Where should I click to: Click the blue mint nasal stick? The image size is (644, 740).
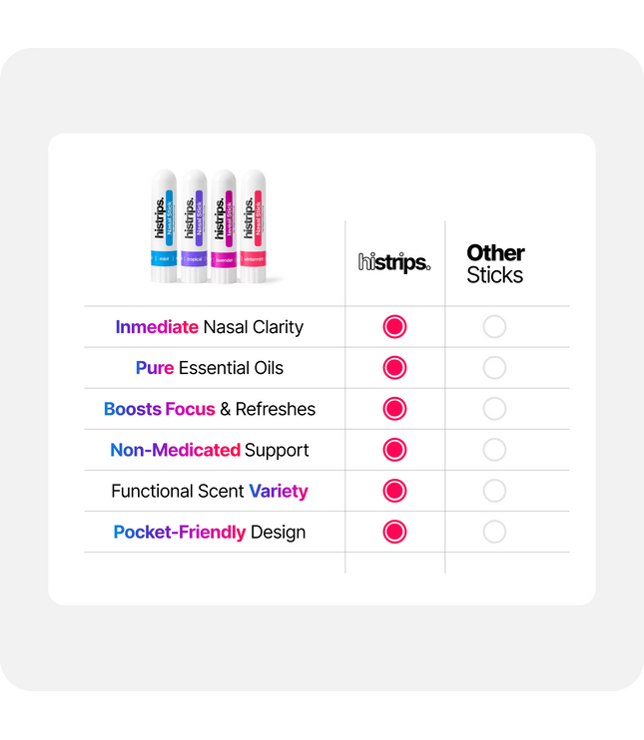pos(164,226)
